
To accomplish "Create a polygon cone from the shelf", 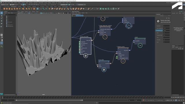I will (12, 9).
